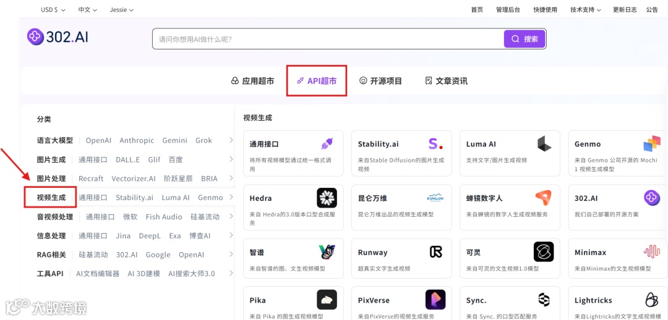
Task: Select the 图片生成 category
Action: 51,159
